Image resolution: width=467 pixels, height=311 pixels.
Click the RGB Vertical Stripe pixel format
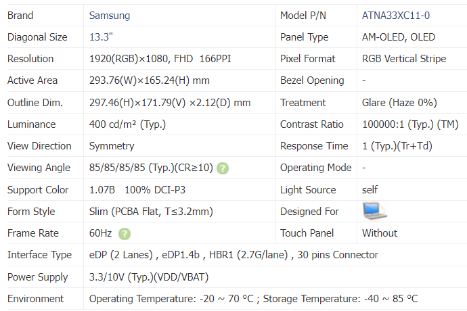pyautogui.click(x=404, y=59)
